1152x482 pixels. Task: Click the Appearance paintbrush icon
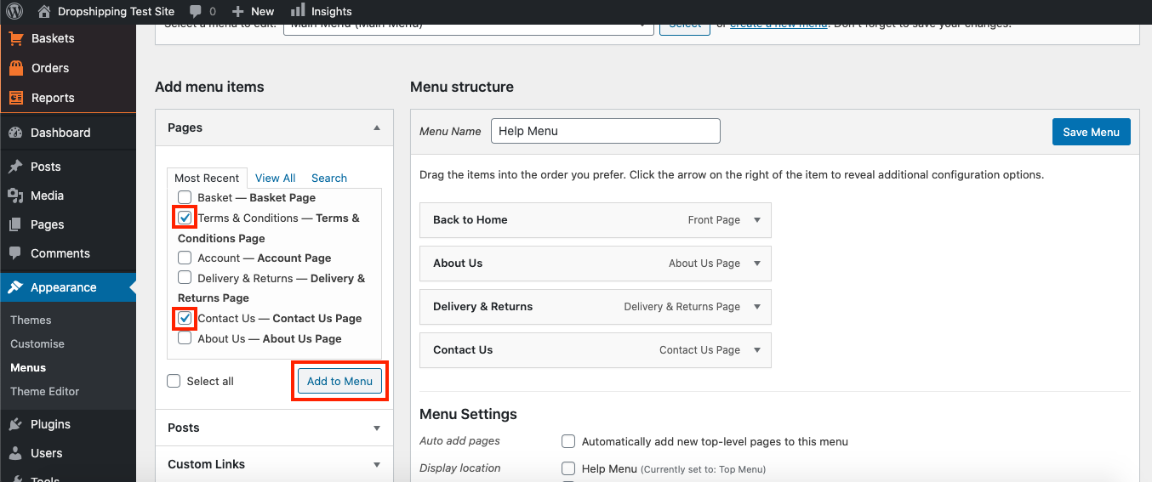tap(15, 287)
